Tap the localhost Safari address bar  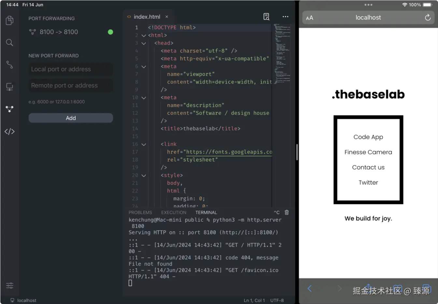point(368,18)
